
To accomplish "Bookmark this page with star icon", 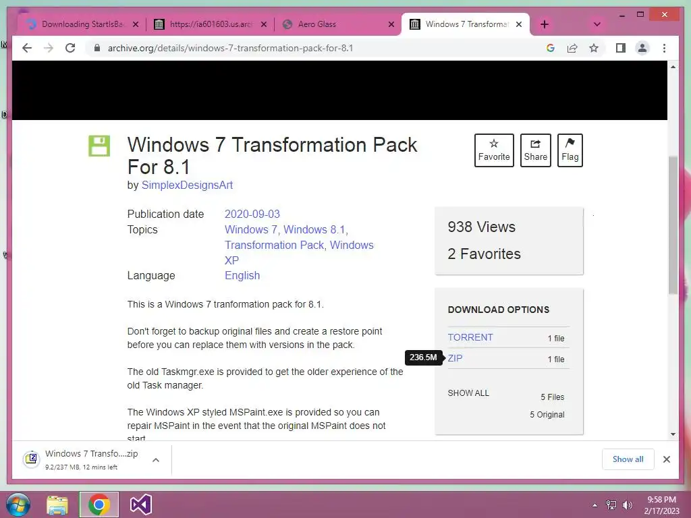I will tap(594, 48).
